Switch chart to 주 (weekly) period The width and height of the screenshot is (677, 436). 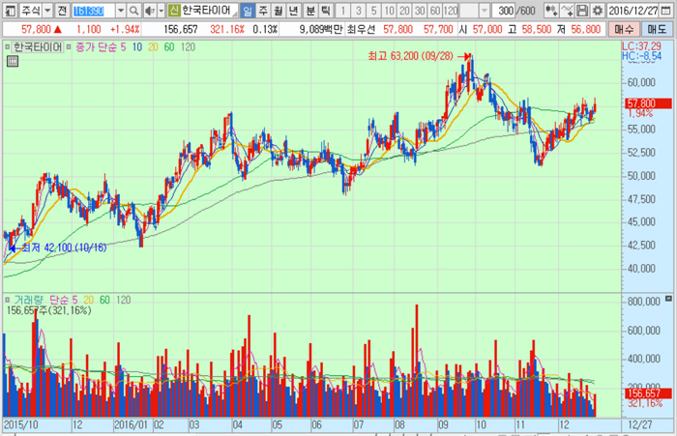tap(263, 10)
